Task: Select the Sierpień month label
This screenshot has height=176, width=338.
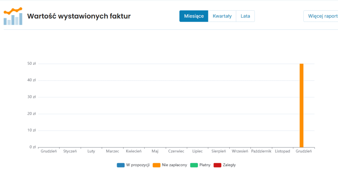Action: click(219, 151)
